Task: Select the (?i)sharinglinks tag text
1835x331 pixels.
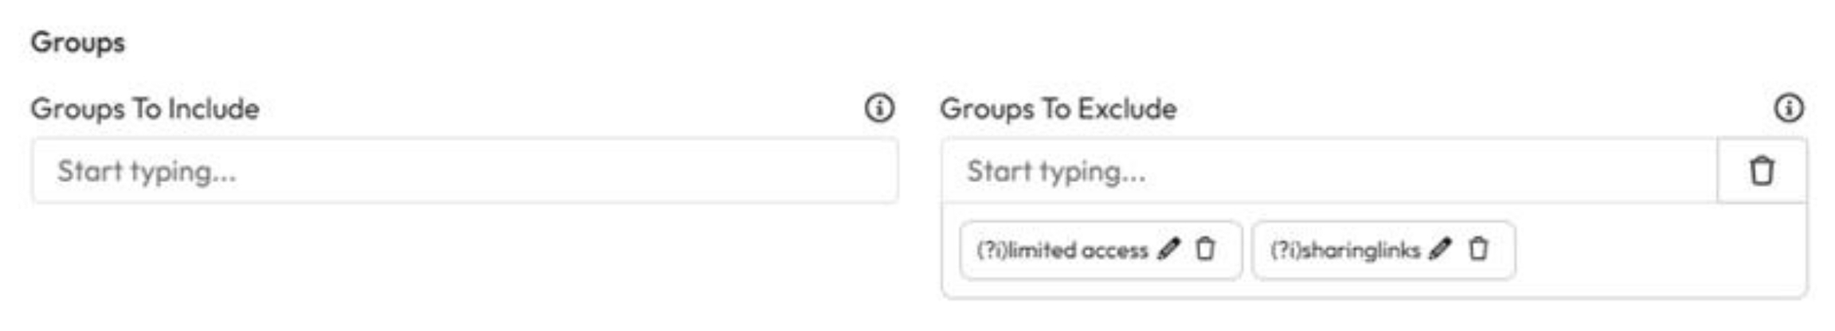Action: coord(1345,251)
